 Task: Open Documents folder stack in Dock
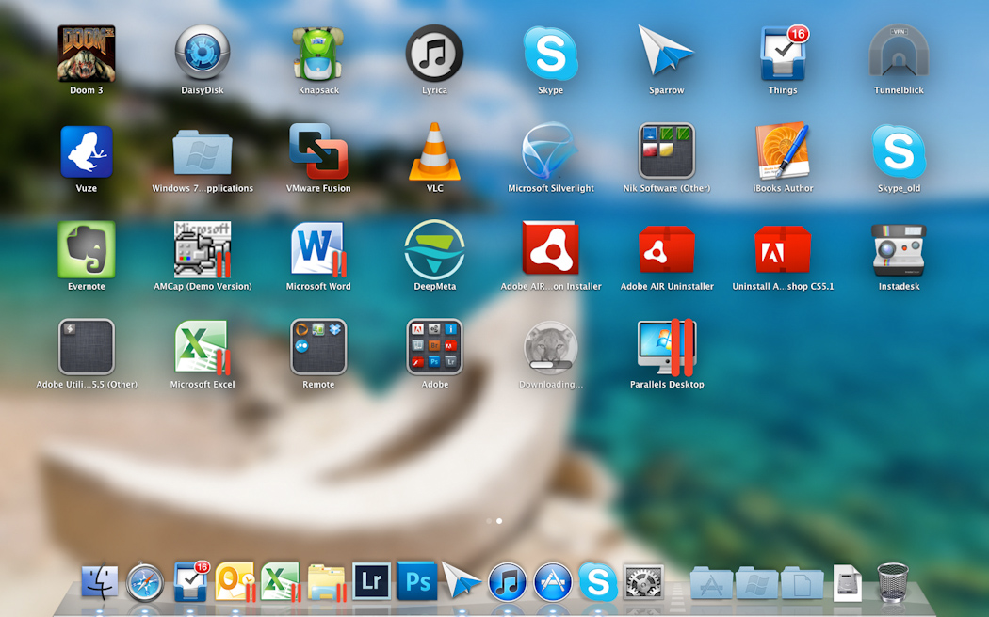[x=803, y=582]
